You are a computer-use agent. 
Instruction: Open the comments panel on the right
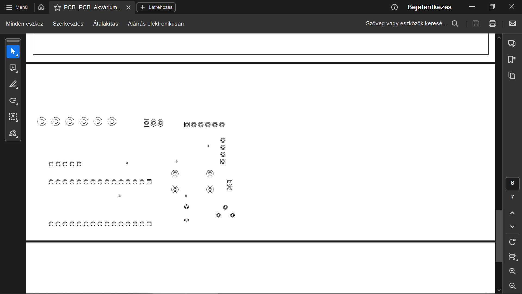click(512, 44)
